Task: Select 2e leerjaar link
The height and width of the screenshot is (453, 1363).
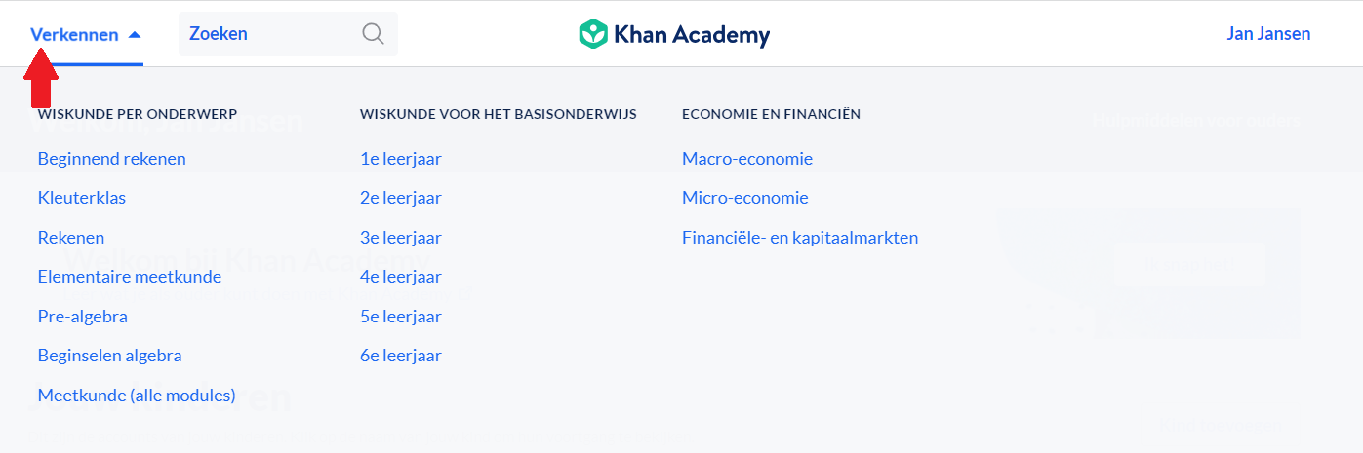Action: [400, 198]
